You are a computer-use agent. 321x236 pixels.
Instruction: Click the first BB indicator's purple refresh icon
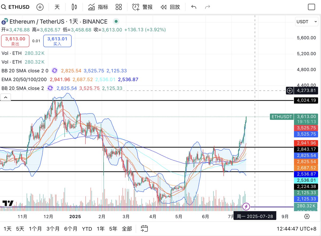pyautogui.click(x=55, y=71)
